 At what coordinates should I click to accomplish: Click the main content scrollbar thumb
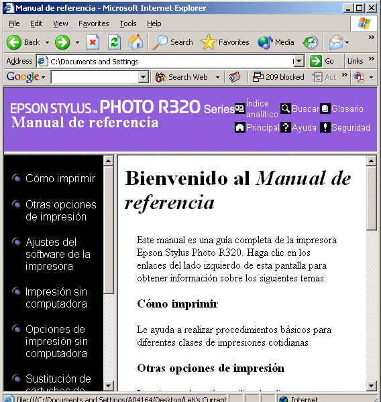click(371, 198)
